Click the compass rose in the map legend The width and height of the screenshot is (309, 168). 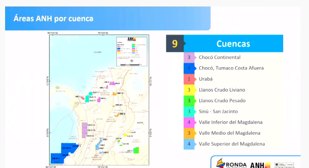132,61
